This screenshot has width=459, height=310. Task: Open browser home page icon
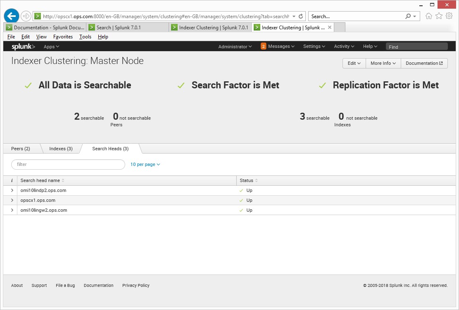(429, 16)
